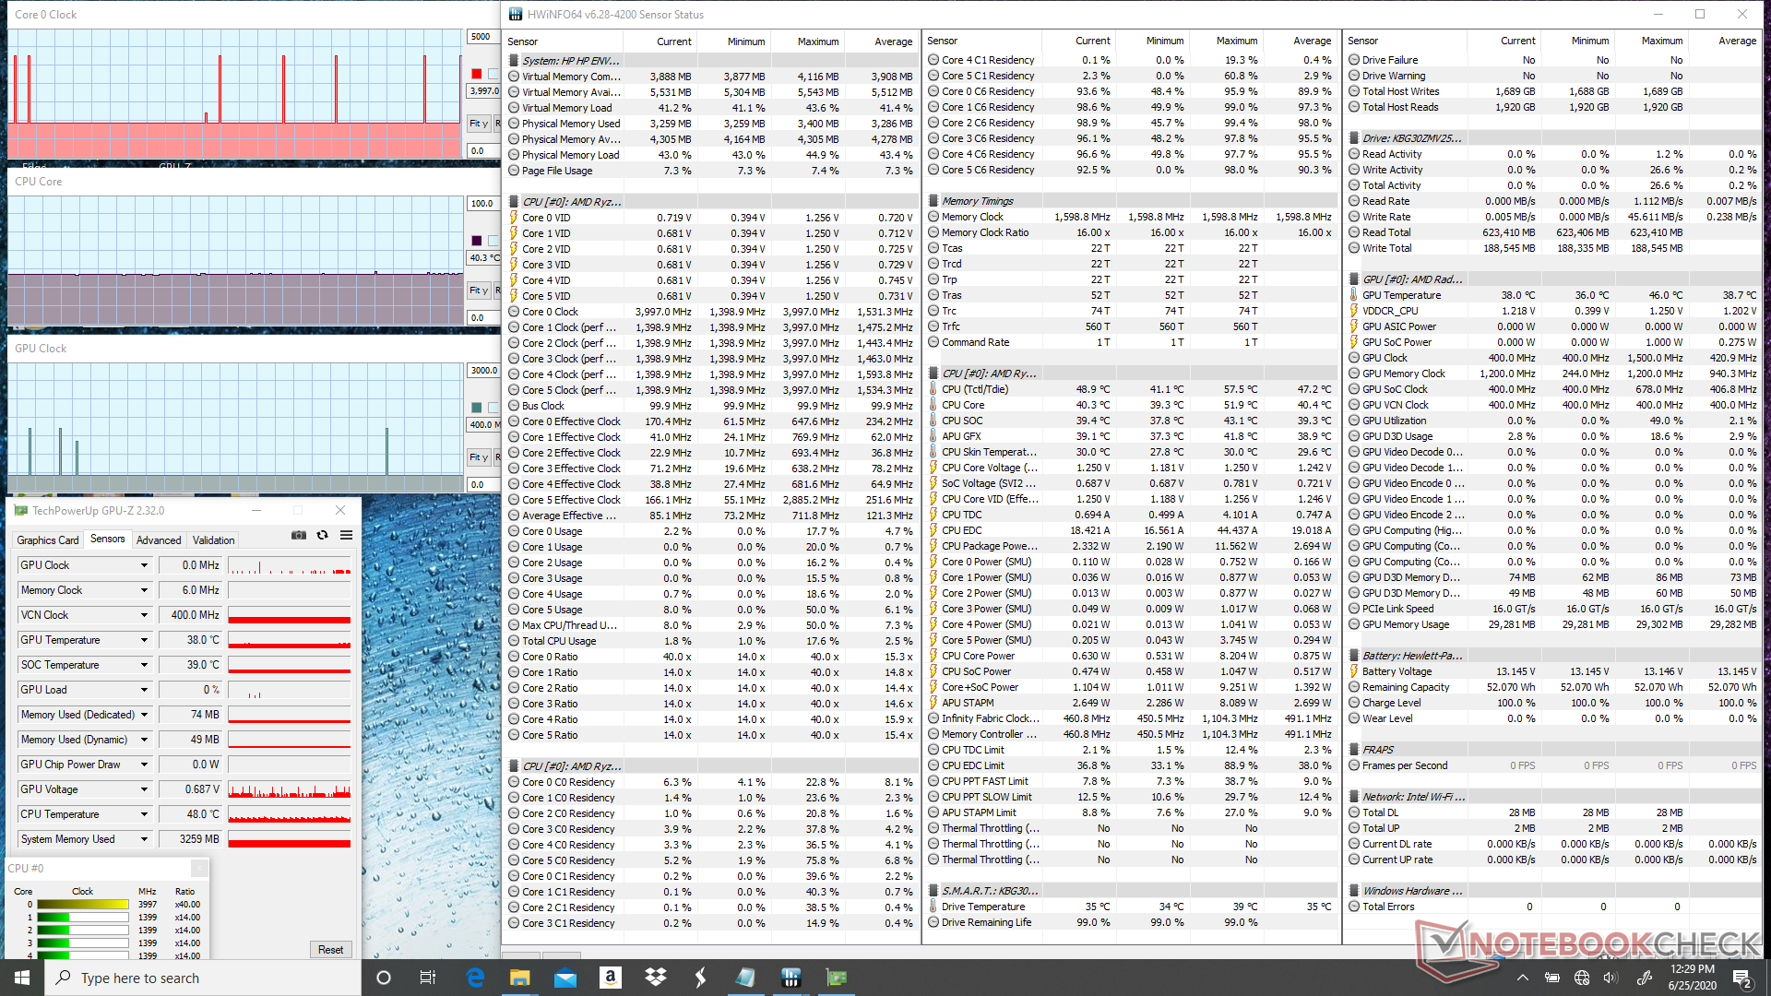Open the GPU Clock sensor dropdown
The height and width of the screenshot is (996, 1771).
click(144, 565)
